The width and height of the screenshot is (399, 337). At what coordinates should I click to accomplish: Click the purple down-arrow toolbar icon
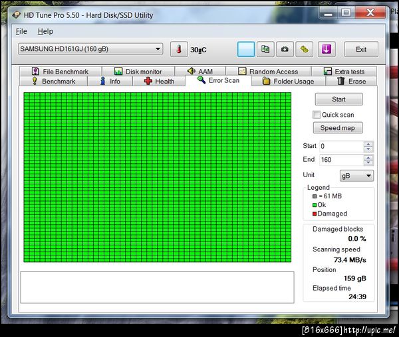[x=327, y=49]
